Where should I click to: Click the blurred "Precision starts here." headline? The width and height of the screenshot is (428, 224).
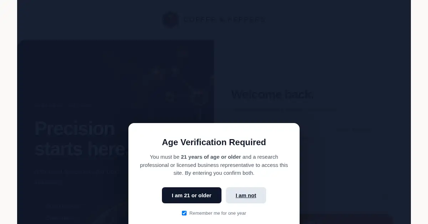click(x=81, y=138)
